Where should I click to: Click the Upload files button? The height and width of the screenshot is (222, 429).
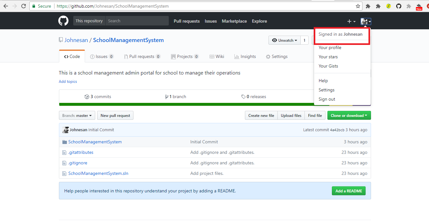click(291, 116)
